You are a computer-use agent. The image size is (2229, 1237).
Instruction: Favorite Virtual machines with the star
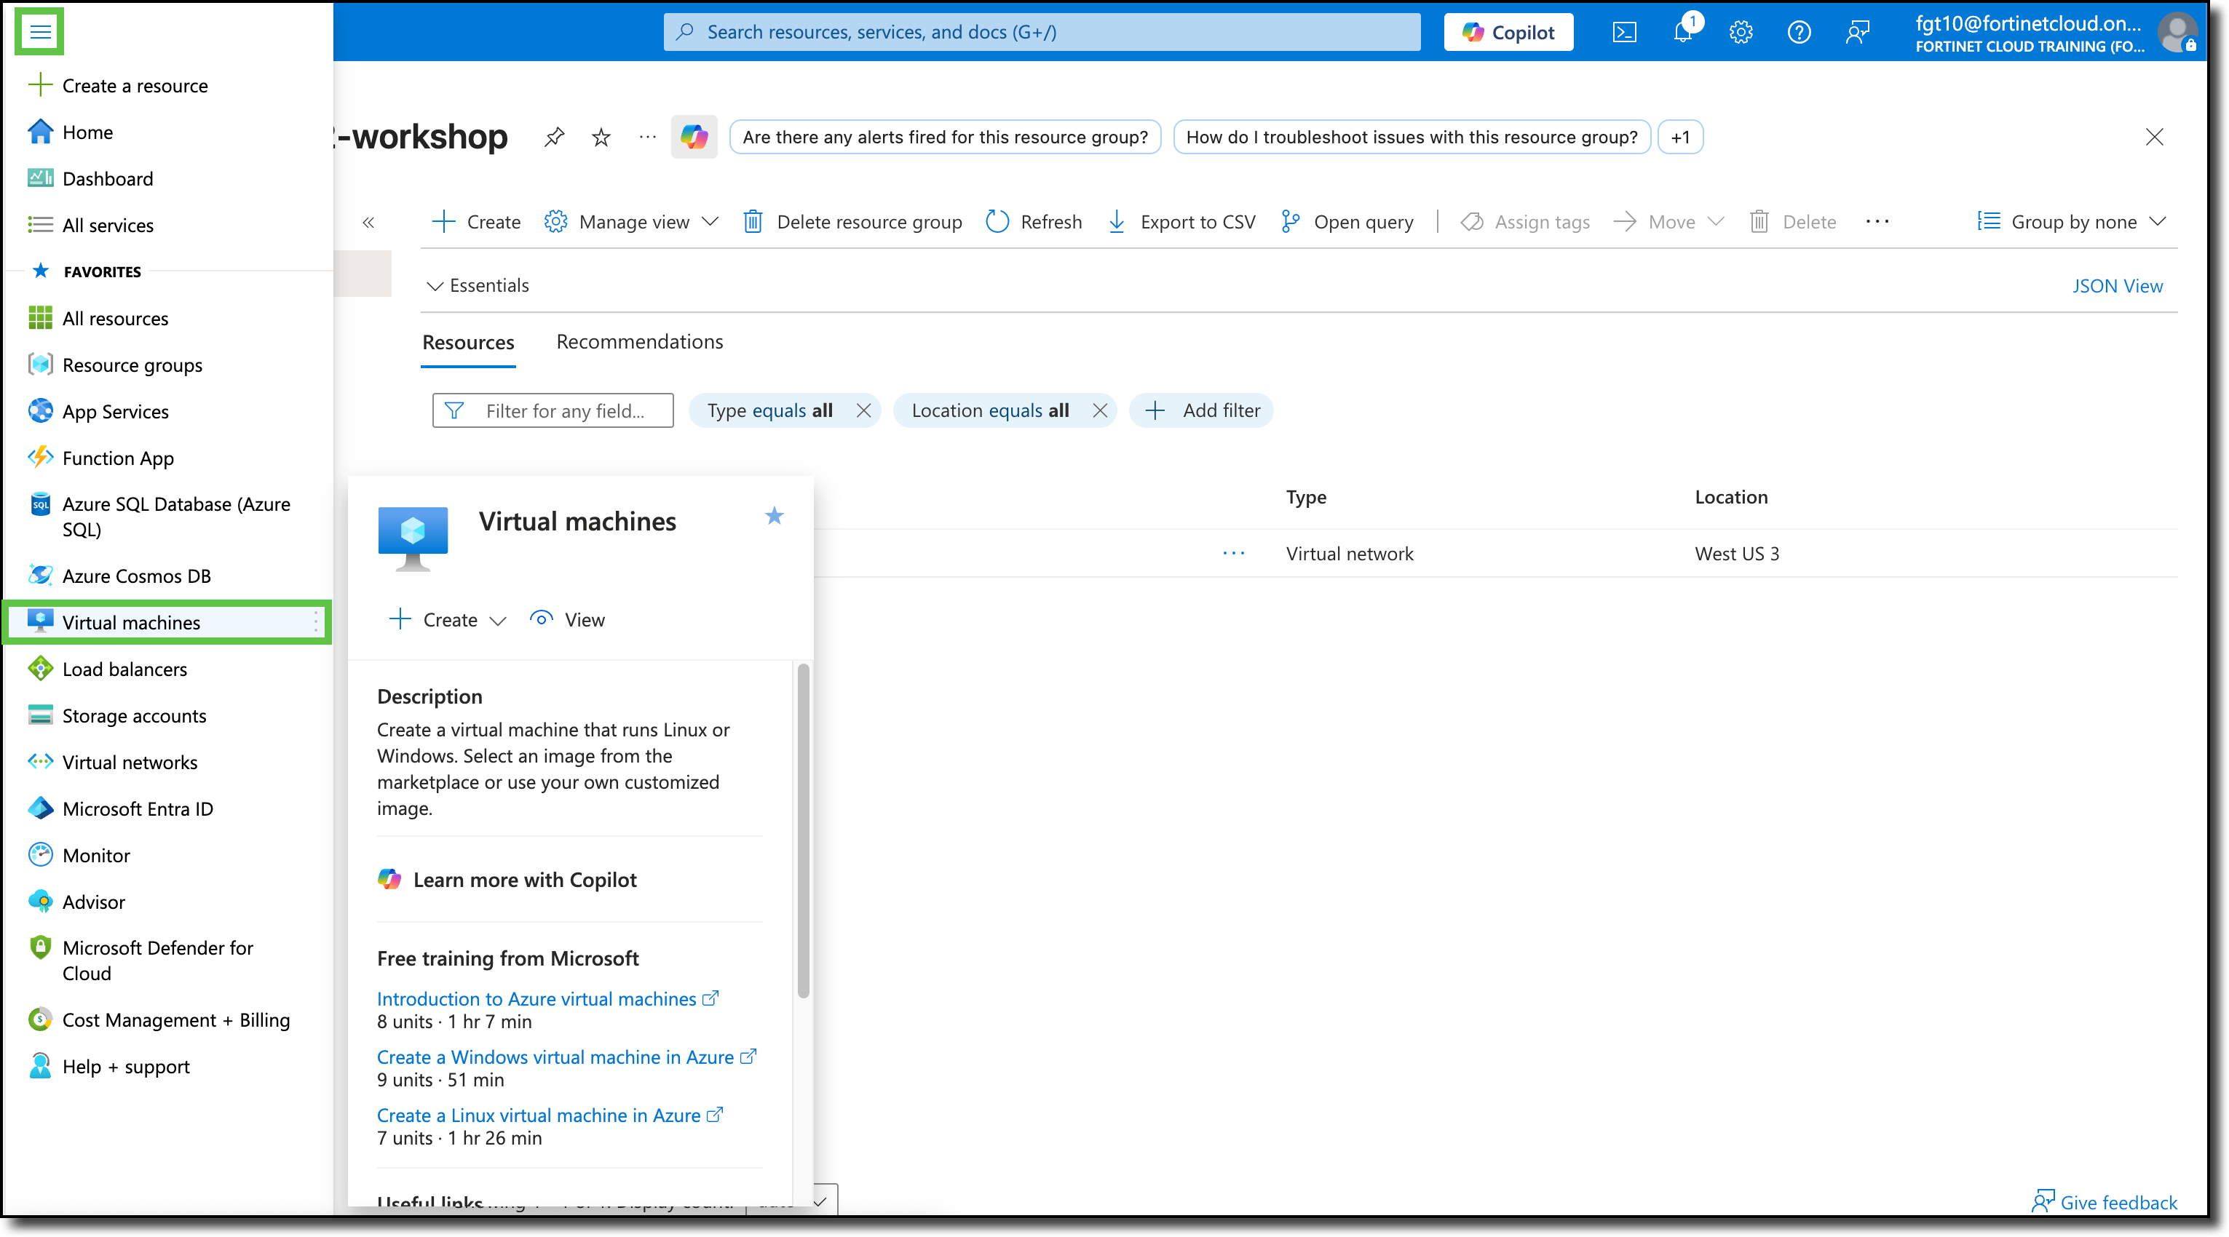click(775, 517)
